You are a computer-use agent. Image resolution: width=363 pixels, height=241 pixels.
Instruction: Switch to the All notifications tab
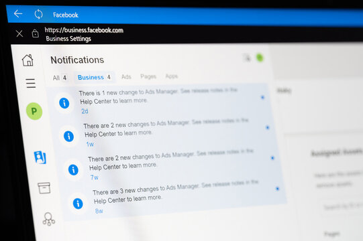60,78
